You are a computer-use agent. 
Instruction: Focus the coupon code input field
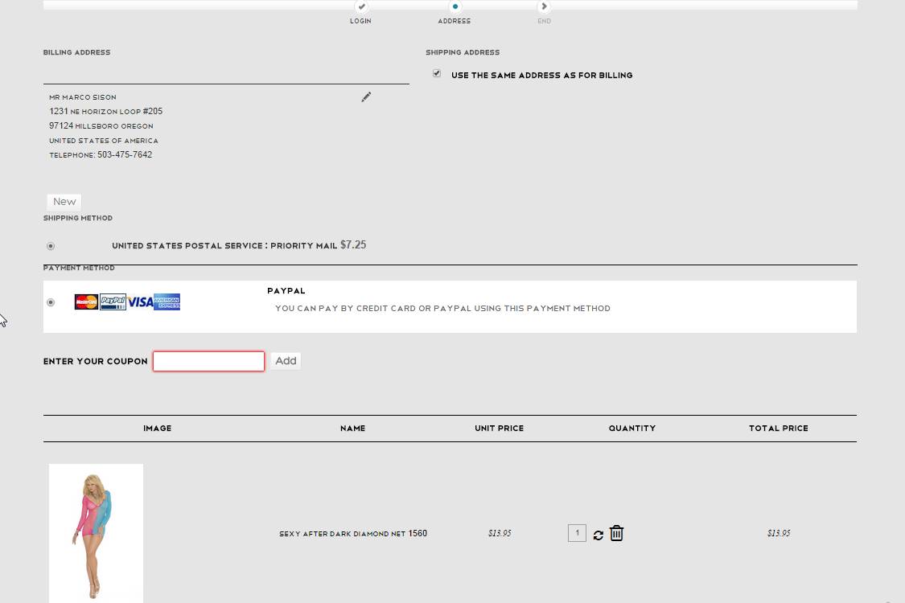point(209,361)
